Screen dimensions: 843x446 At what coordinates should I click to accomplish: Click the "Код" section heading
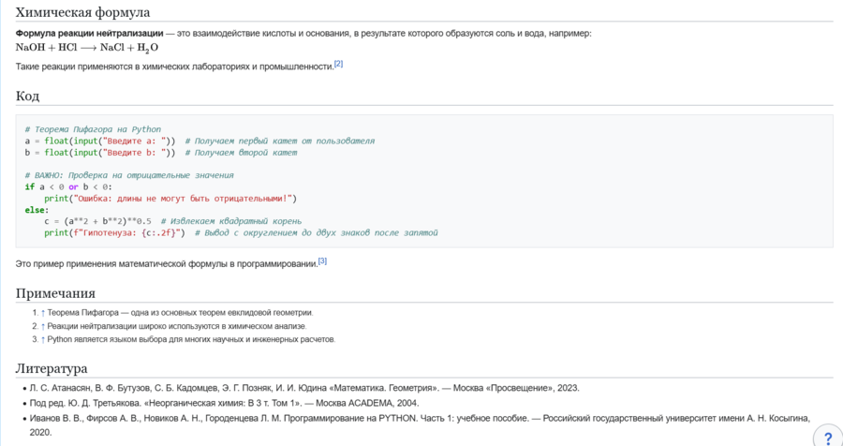tap(27, 96)
